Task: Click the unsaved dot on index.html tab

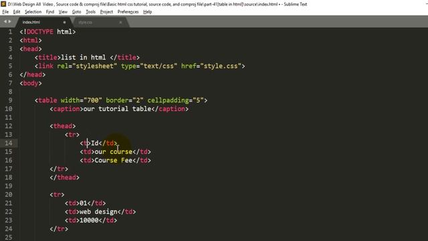Action: 64,22
